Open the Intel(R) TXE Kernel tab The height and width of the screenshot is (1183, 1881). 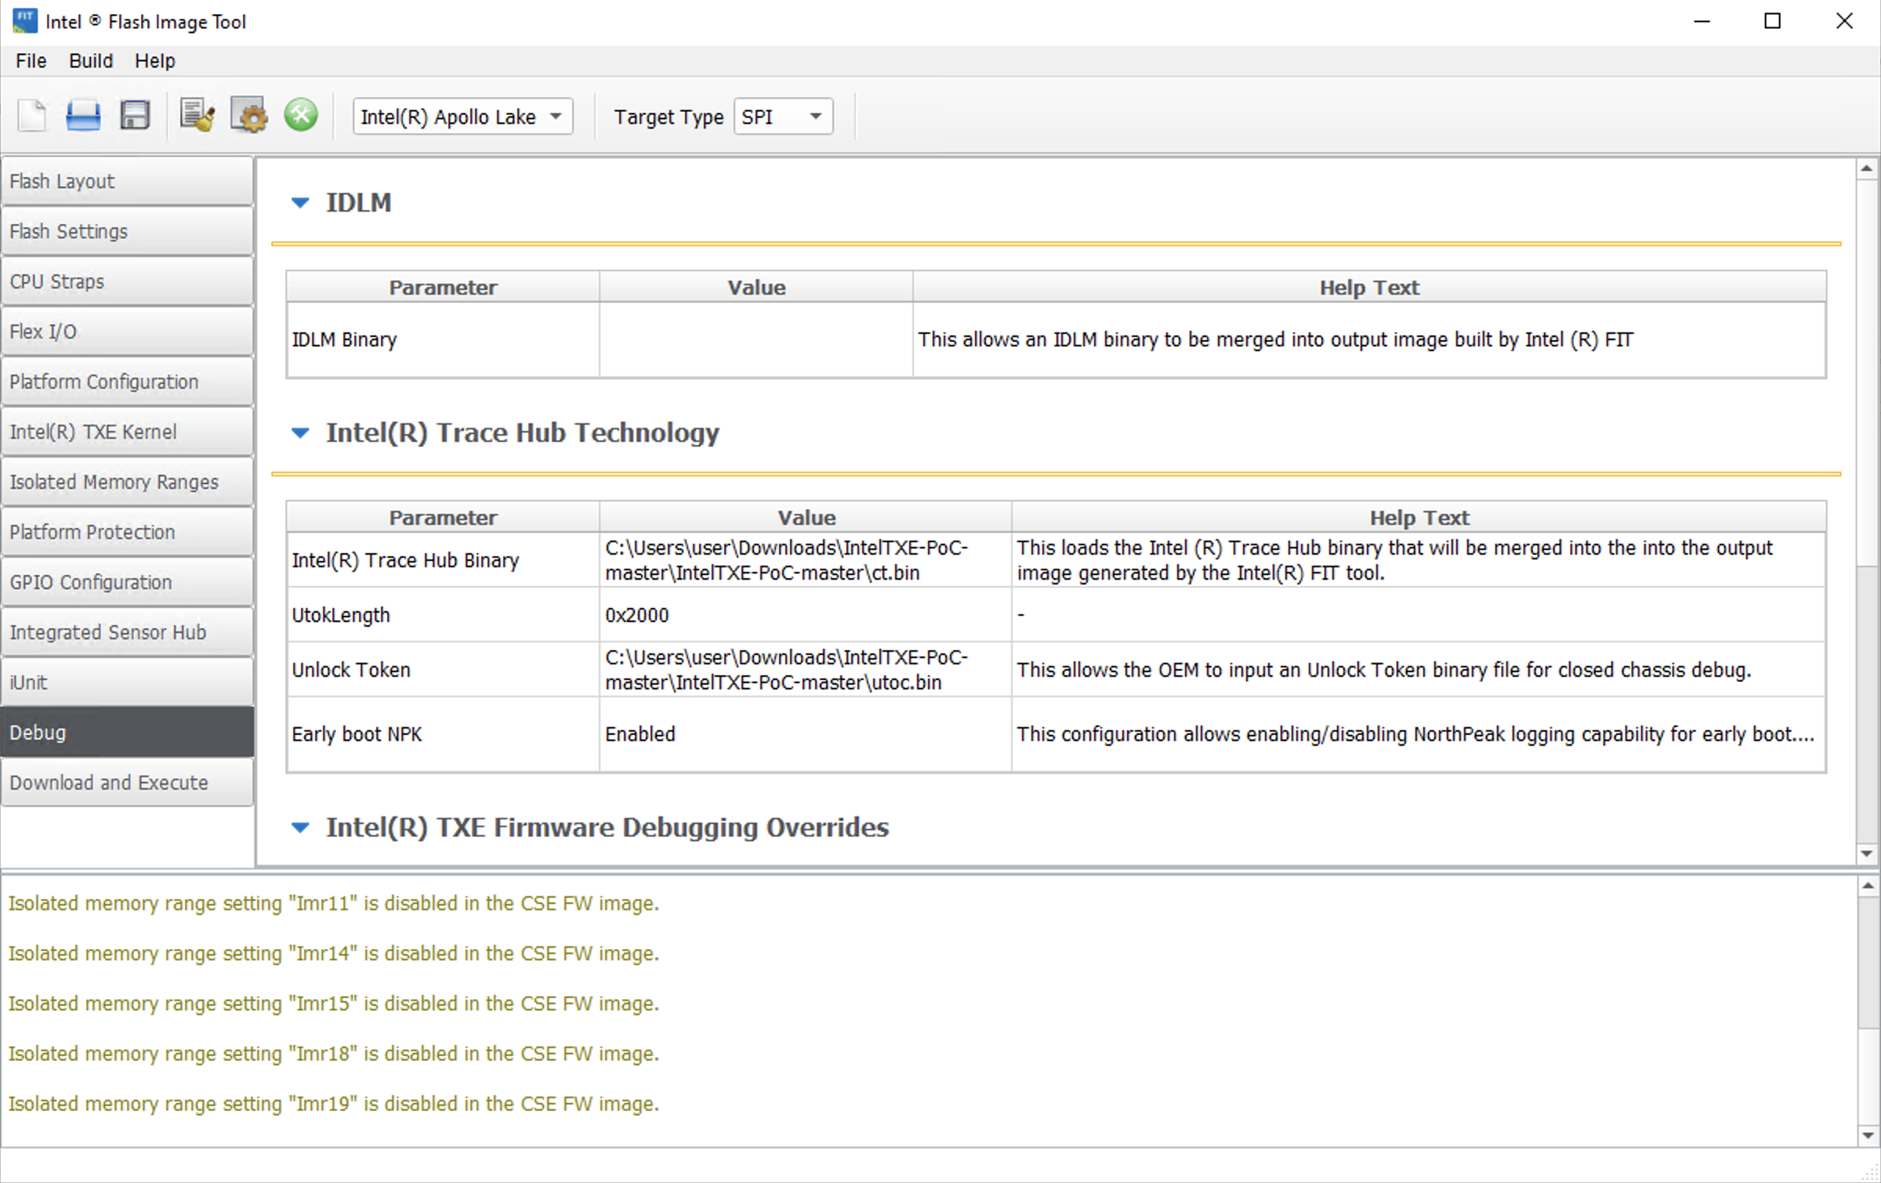click(127, 432)
